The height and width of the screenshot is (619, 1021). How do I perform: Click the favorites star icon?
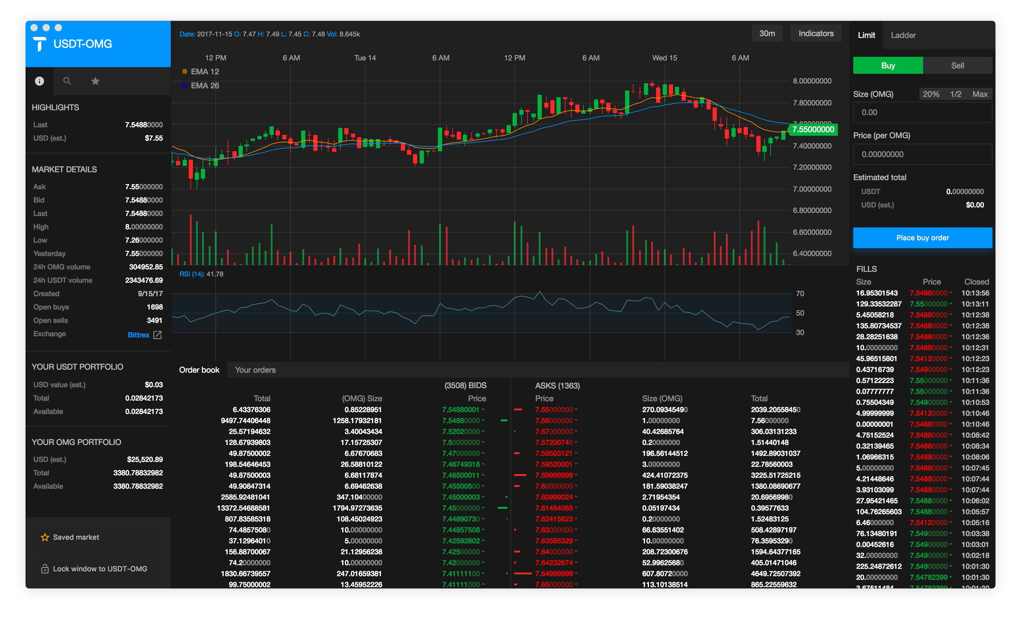tap(95, 81)
